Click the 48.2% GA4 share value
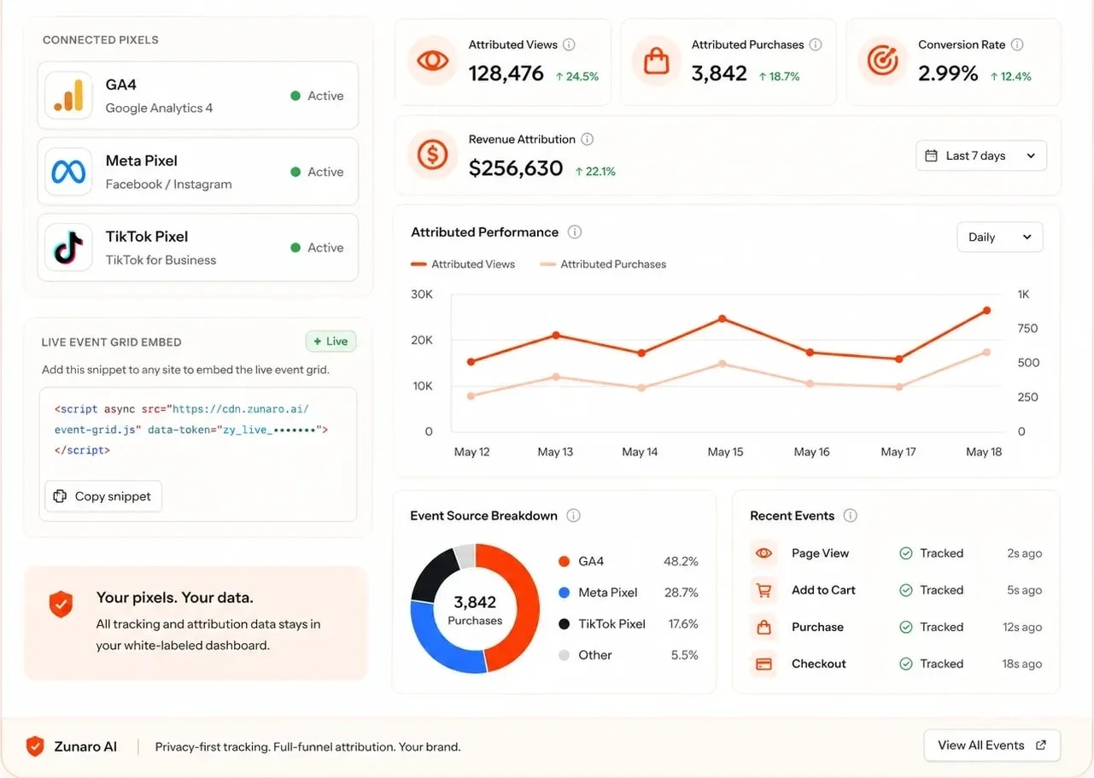 (x=681, y=562)
